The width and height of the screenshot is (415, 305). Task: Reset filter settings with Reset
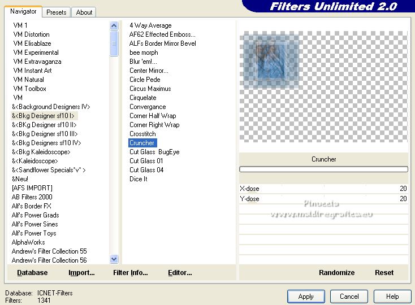384,272
